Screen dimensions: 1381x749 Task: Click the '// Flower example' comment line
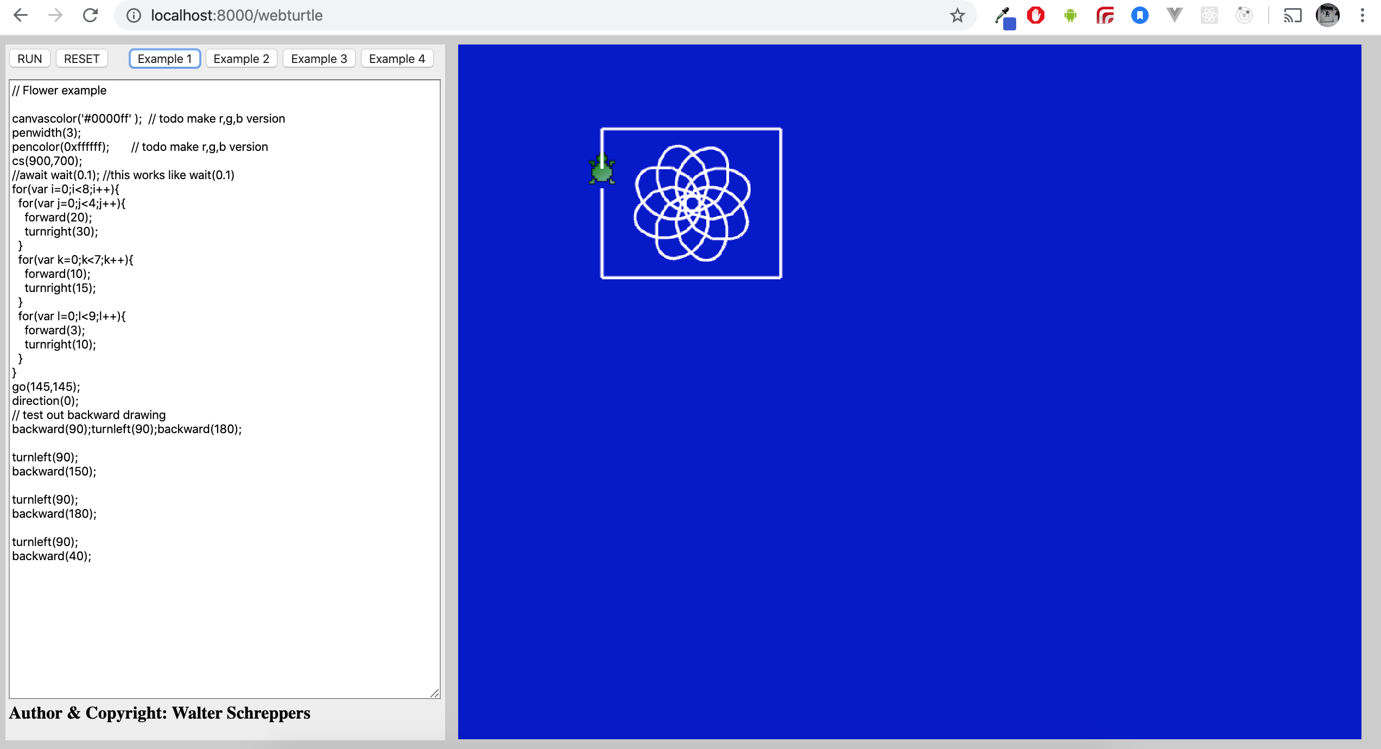point(60,90)
